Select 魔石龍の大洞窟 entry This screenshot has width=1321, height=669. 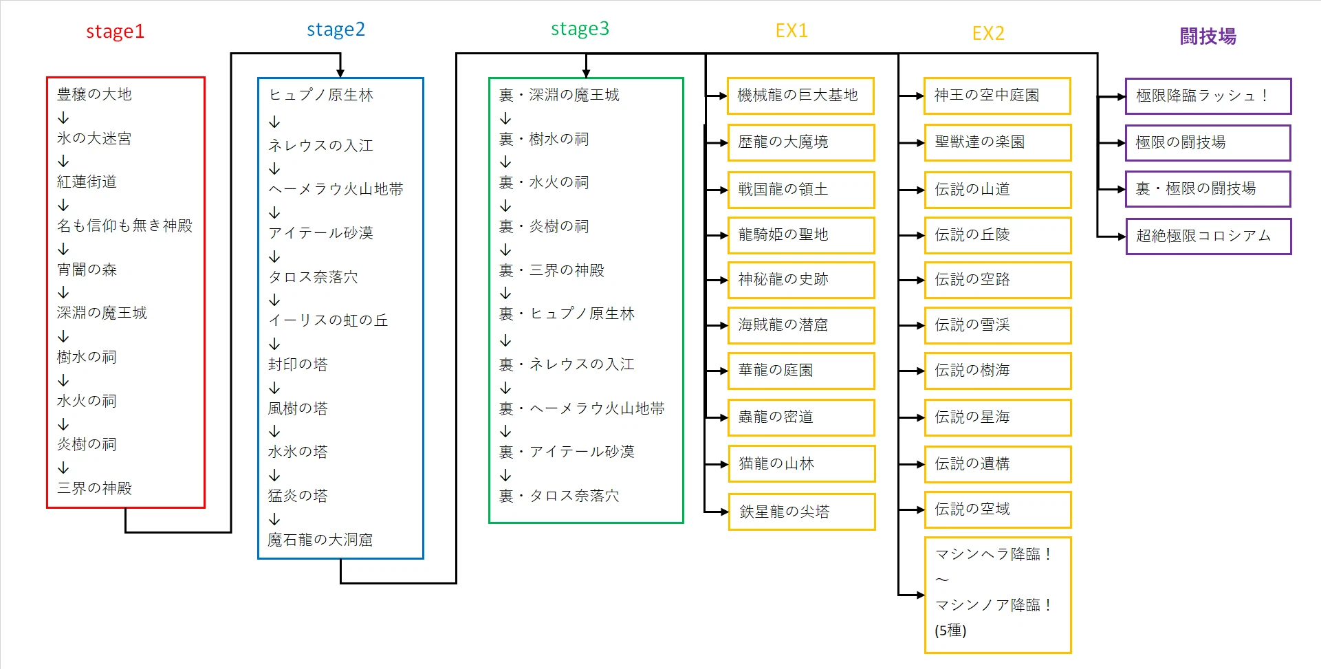[x=320, y=540]
